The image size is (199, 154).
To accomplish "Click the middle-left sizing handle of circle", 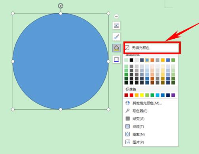I will [x=13, y=61].
